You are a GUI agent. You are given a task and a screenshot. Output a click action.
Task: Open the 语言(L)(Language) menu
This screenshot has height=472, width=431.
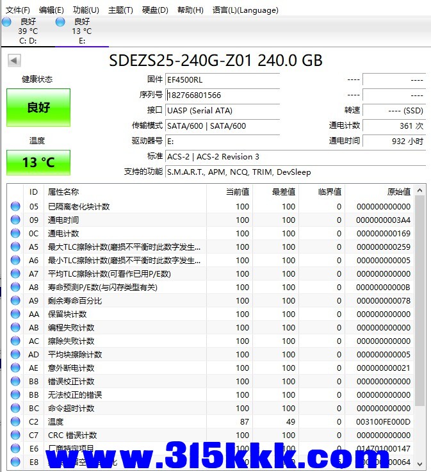[x=245, y=10]
